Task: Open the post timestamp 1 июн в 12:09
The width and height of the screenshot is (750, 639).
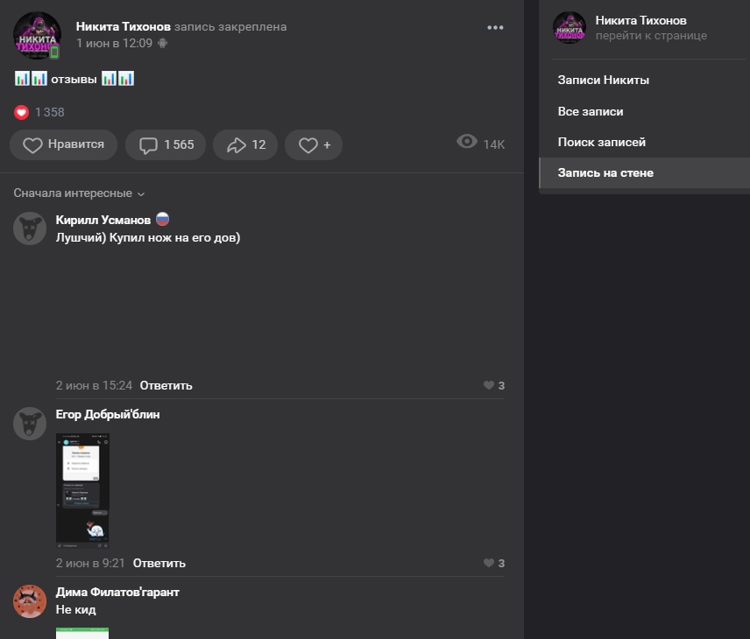Action: click(114, 43)
